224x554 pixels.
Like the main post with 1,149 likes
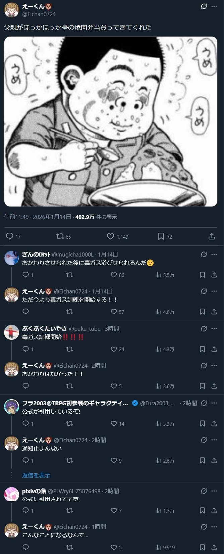[x=118, y=236]
